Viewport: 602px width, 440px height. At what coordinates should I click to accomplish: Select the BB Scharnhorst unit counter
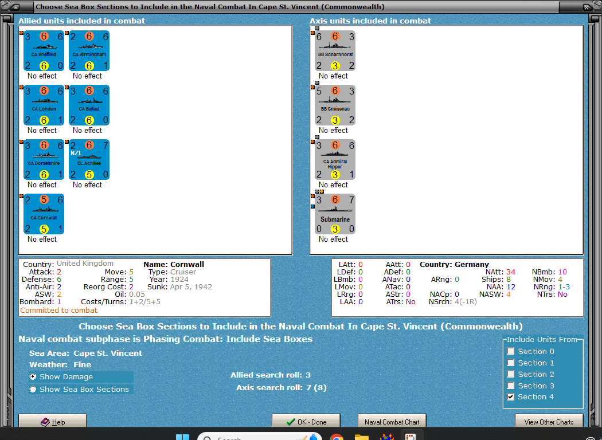click(335, 51)
